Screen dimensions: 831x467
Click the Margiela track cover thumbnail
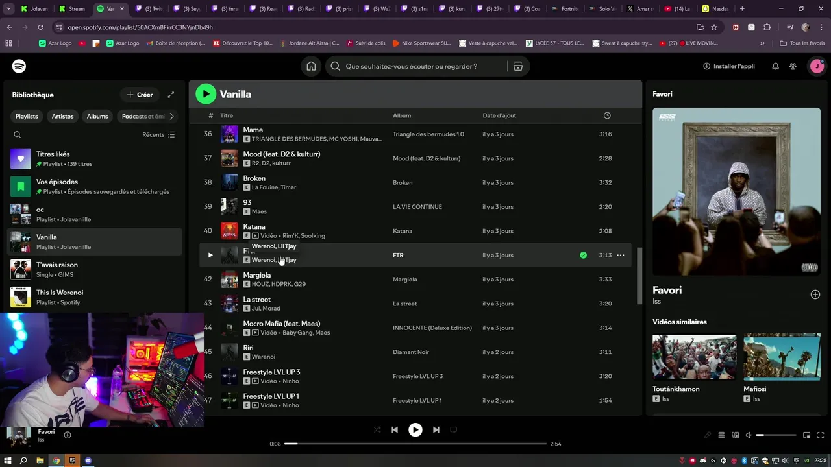(229, 280)
